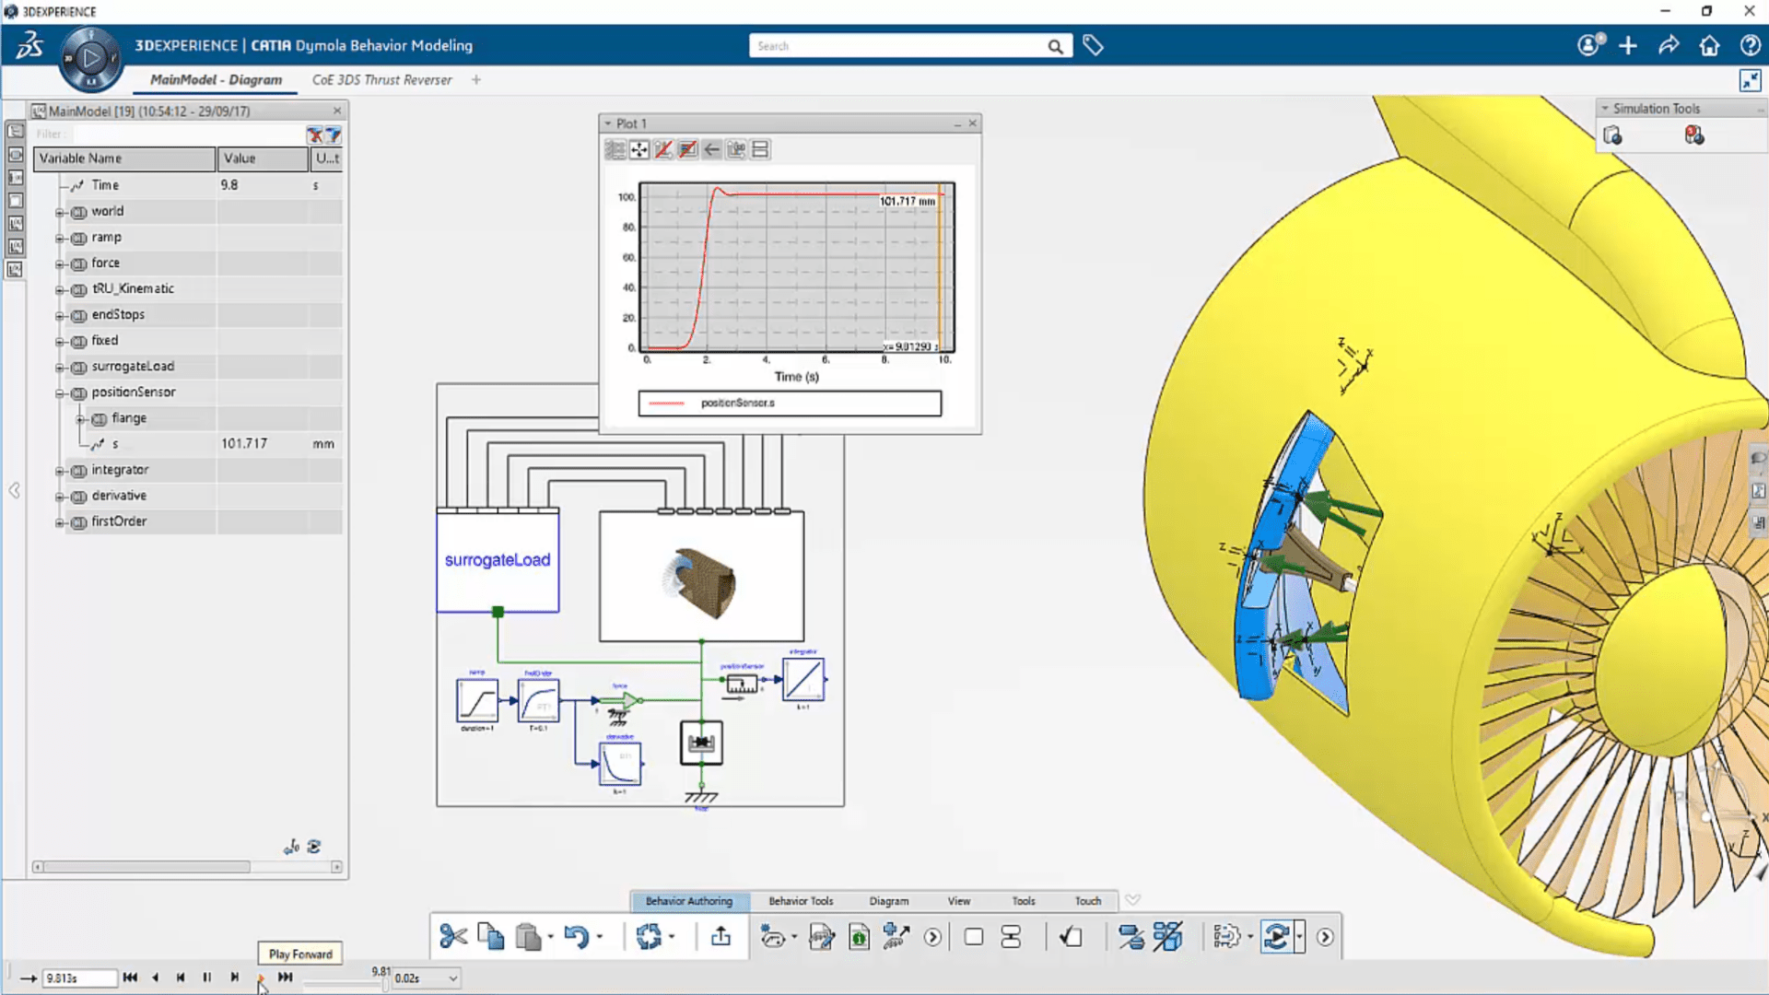The height and width of the screenshot is (995, 1769).
Task: Expand the surrogateLoad tree node
Action: pos(60,368)
